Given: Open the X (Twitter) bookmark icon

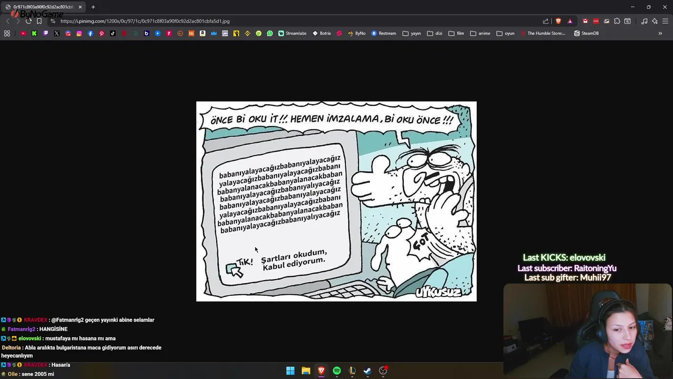Looking at the screenshot, I should pyautogui.click(x=57, y=33).
